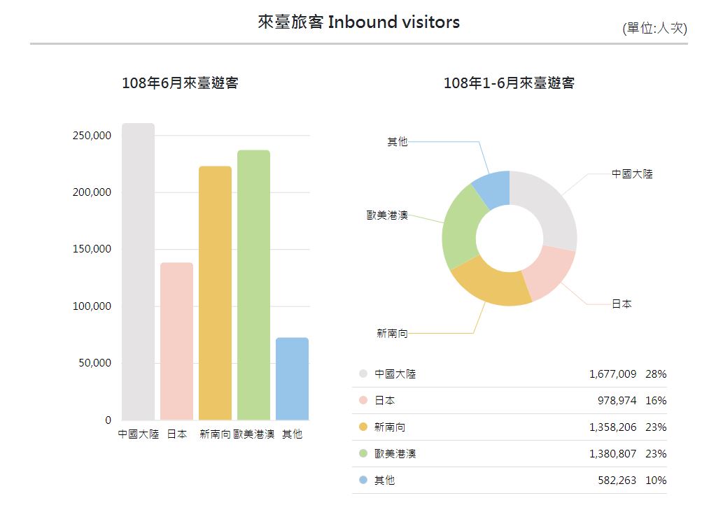Click the value 1,677,009 in the legend

(x=613, y=374)
